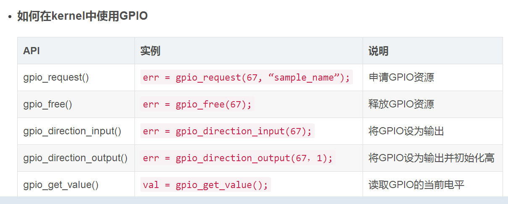Image resolution: width=508 pixels, height=204 pixels.
Task: Select the 实例 column header
Action: 150,51
